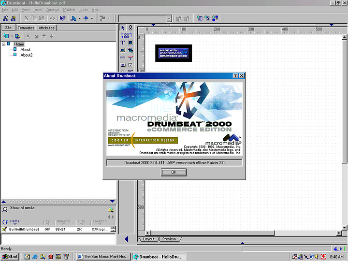The image size is (348, 261).
Task: Click the Cut scissors icon
Action: click(x=27, y=18)
